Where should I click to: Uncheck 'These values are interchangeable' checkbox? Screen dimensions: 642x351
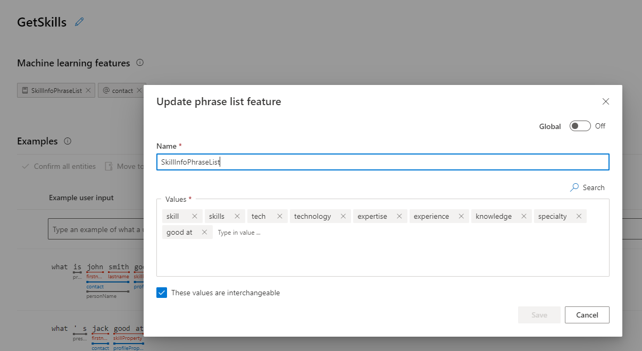pyautogui.click(x=162, y=293)
